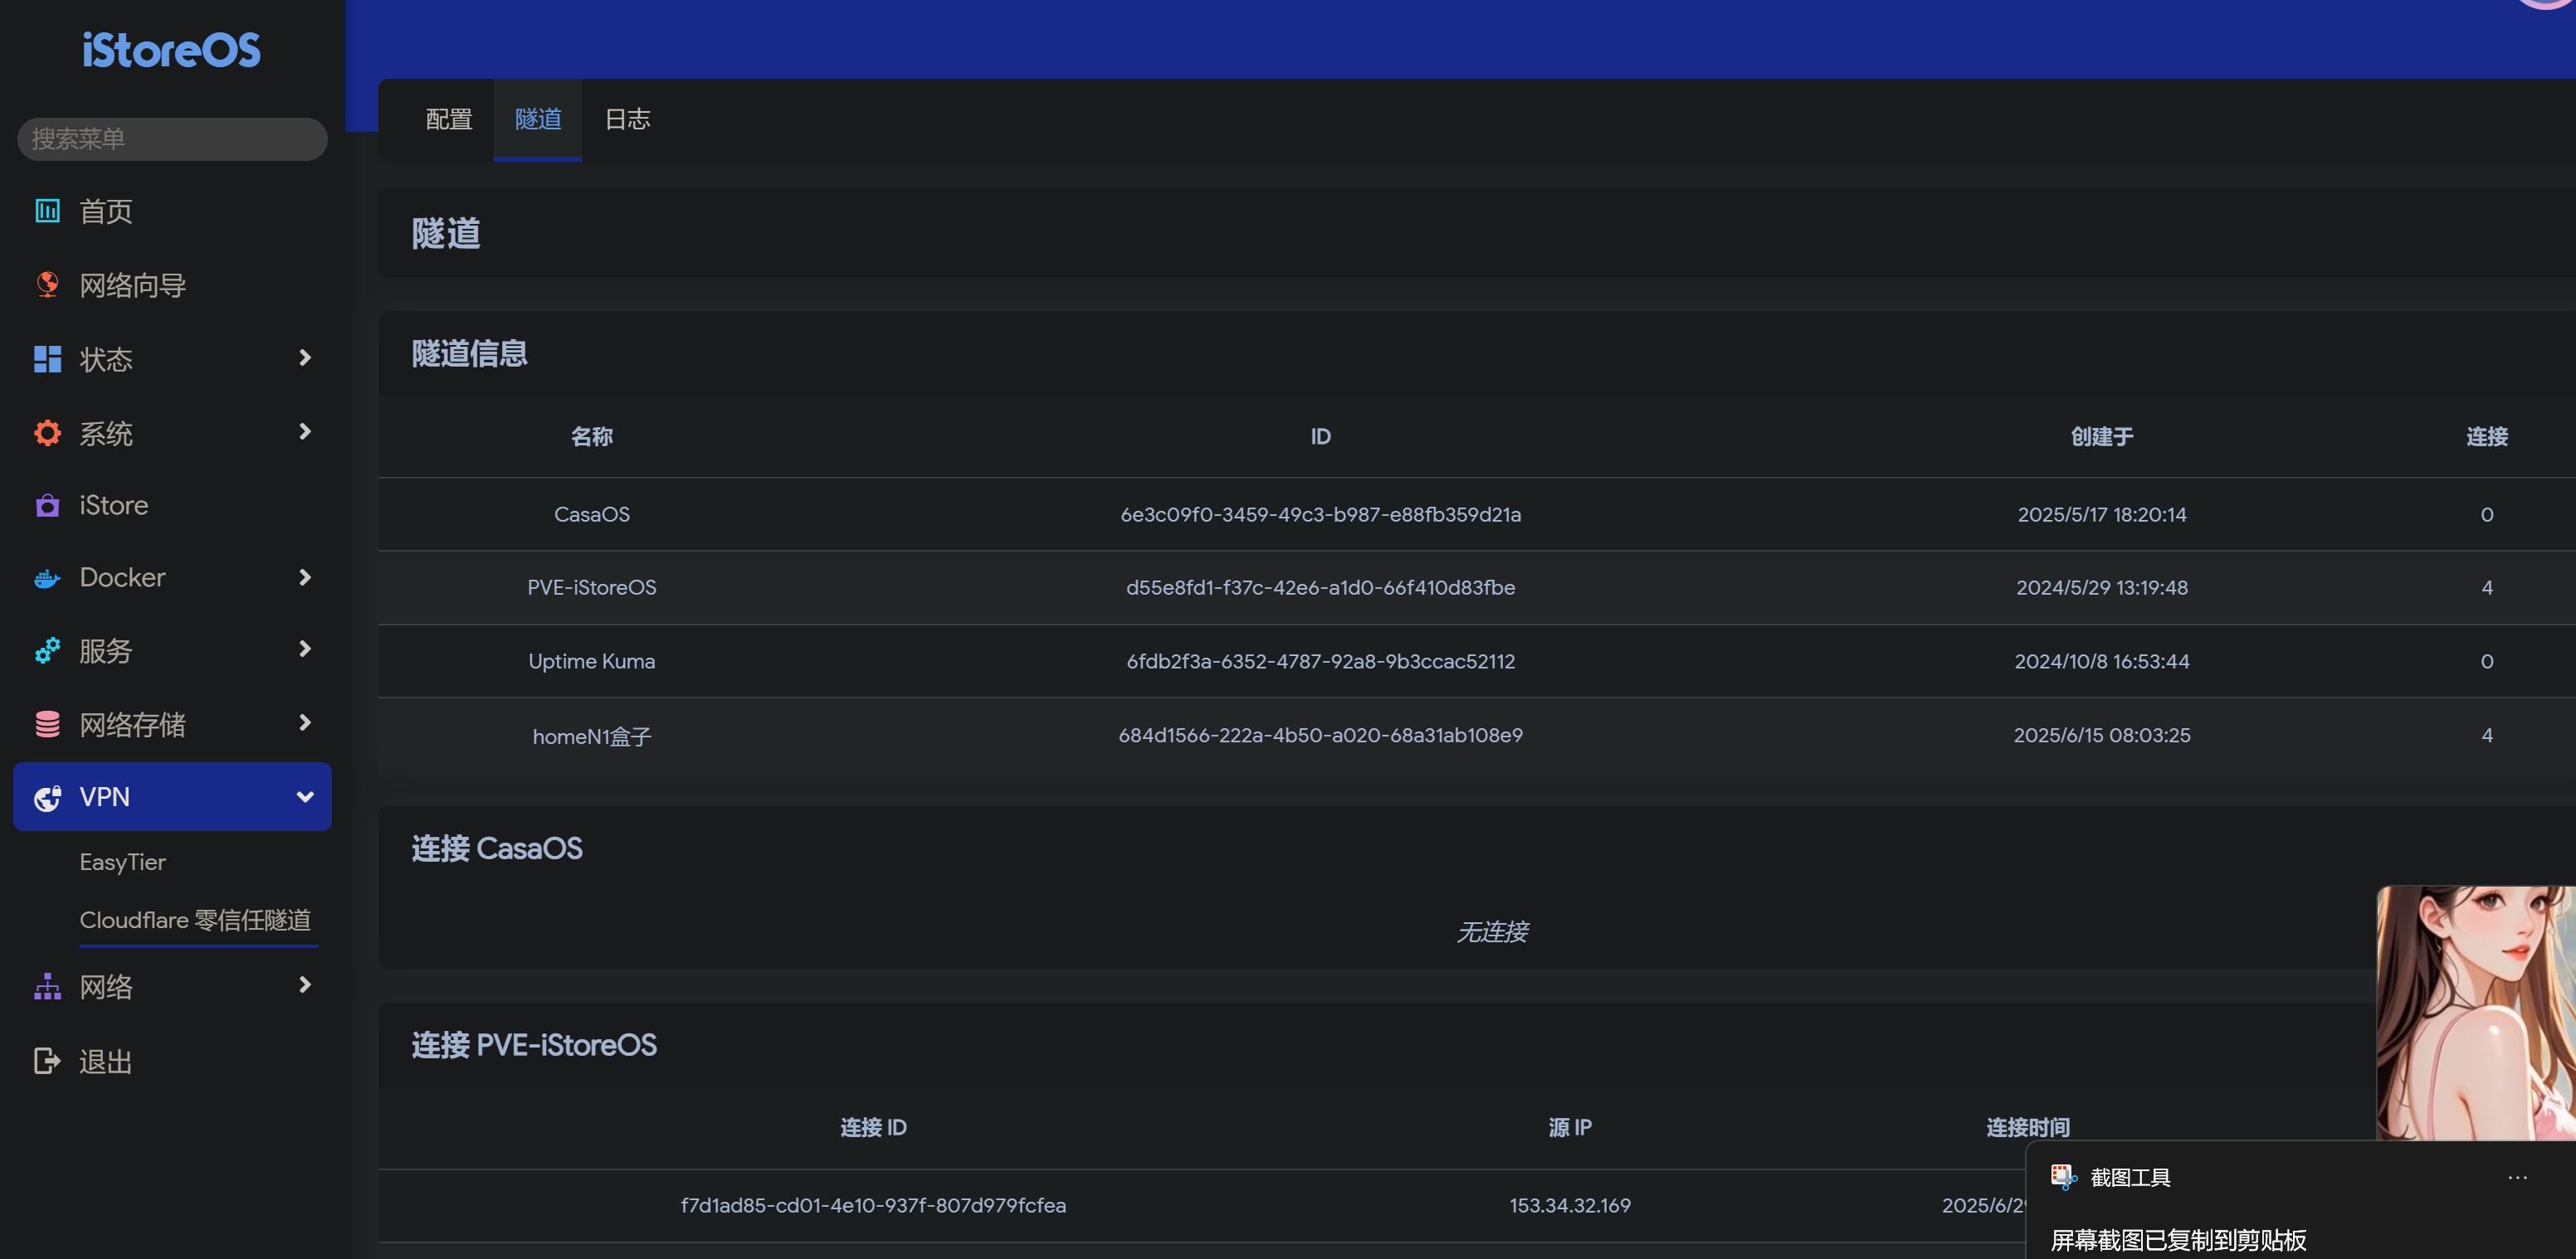Click the anime girl thumbnail image
2576x1259 pixels.
[x=2476, y=1012]
